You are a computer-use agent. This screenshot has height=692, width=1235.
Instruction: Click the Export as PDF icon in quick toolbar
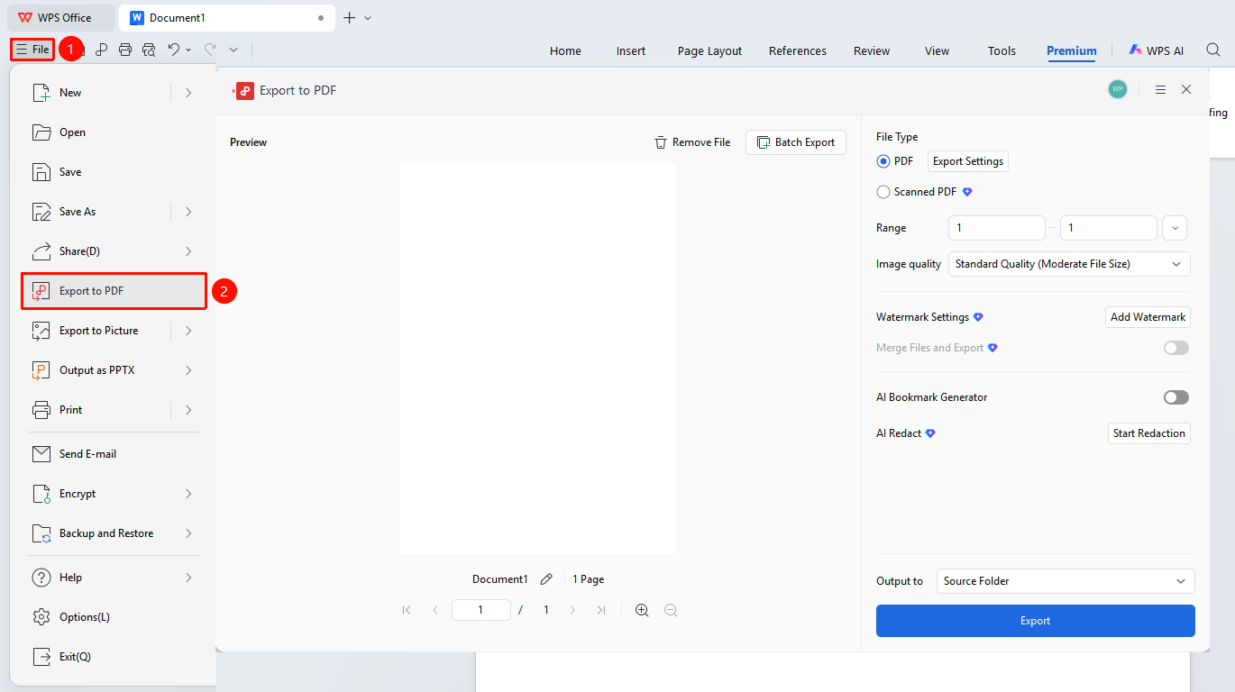click(x=102, y=50)
